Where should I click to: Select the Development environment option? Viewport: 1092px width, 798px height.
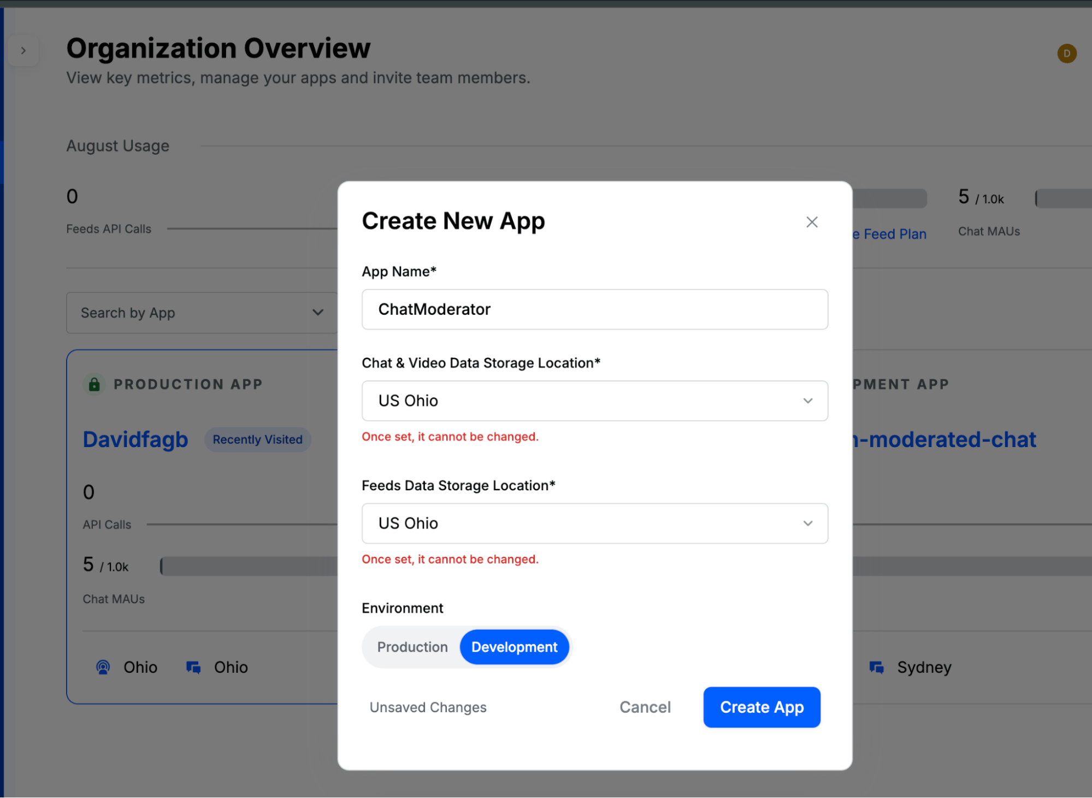tap(514, 647)
